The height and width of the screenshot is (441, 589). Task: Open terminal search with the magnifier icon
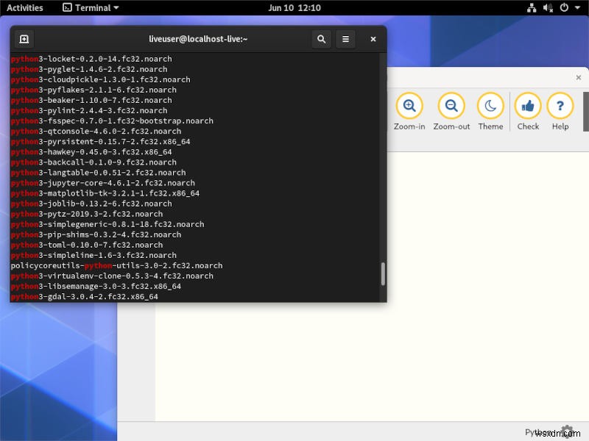tap(322, 39)
